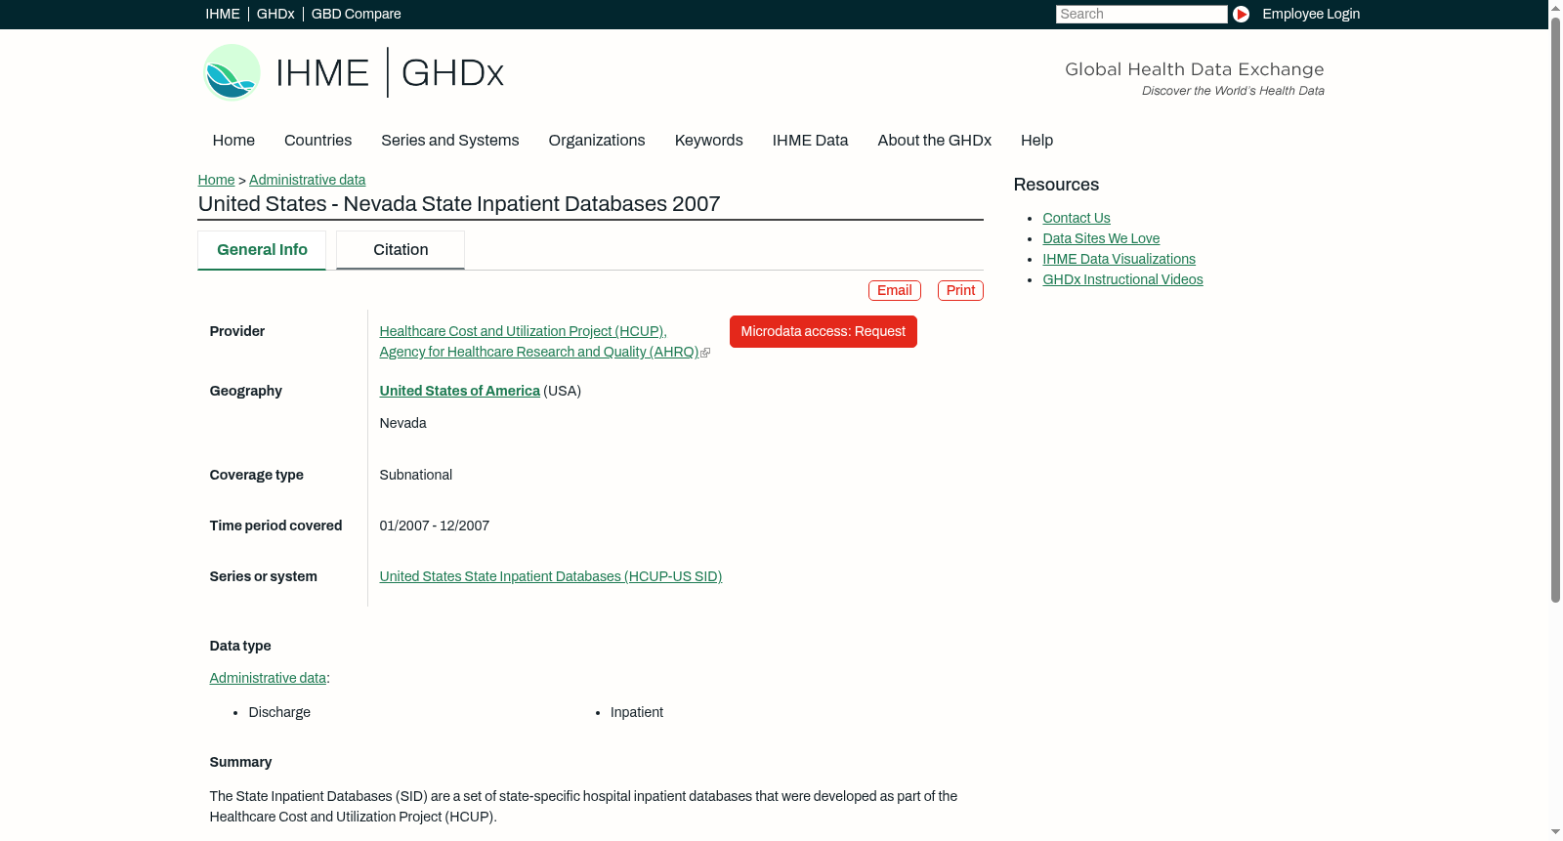Open Administrative data link under Data type
This screenshot has width=1563, height=841.
coord(268,679)
